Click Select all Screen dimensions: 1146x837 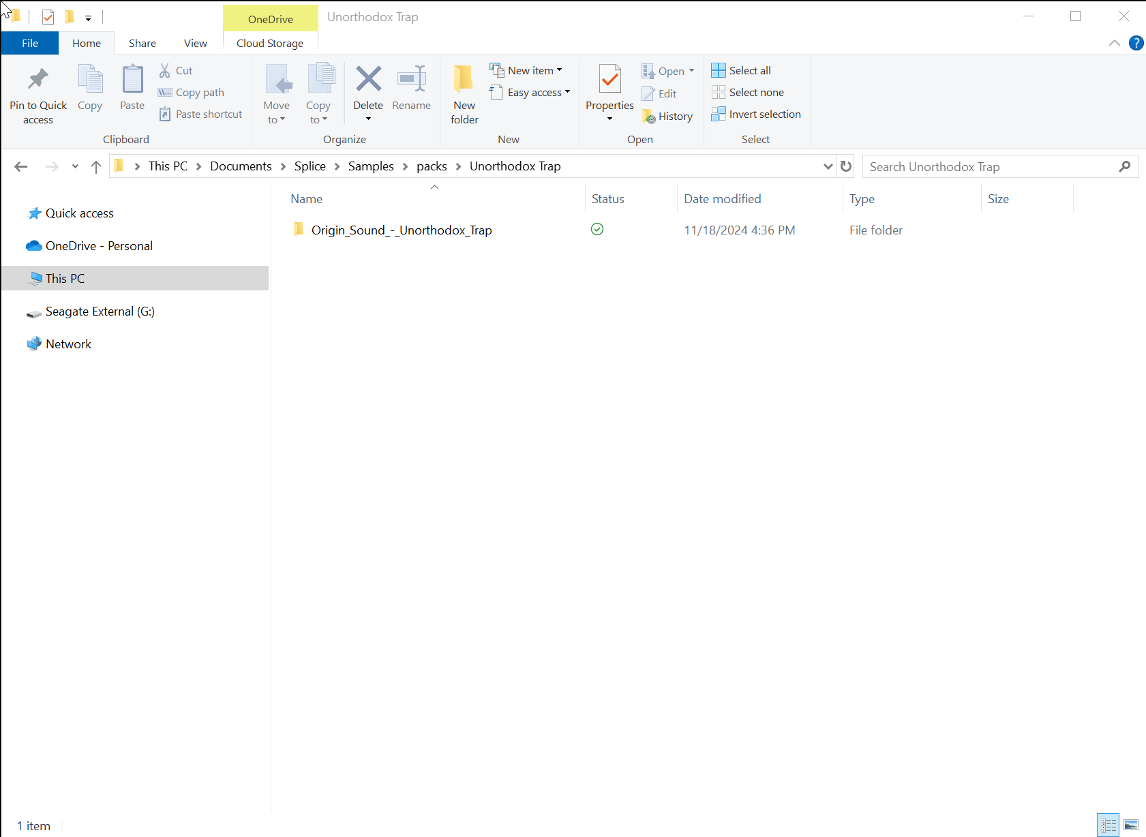741,70
